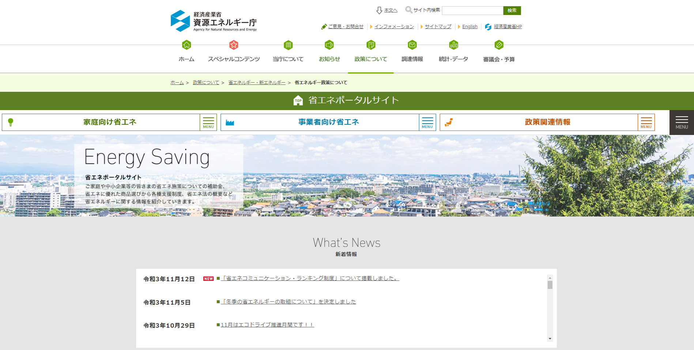This screenshot has width=694, height=350.
Task: Click the red star icon above スペシャルコンテンツ
Action: 234,45
